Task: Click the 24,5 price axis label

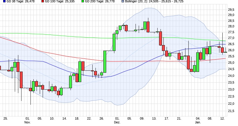Action: pyautogui.click(x=231, y=69)
